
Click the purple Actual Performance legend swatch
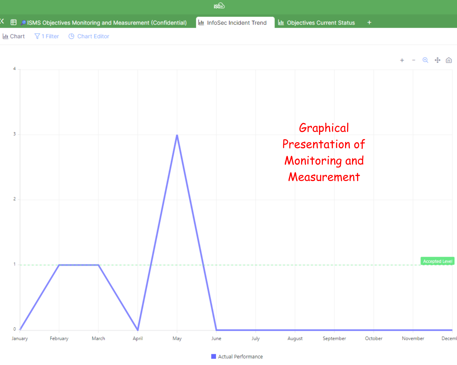coord(213,357)
